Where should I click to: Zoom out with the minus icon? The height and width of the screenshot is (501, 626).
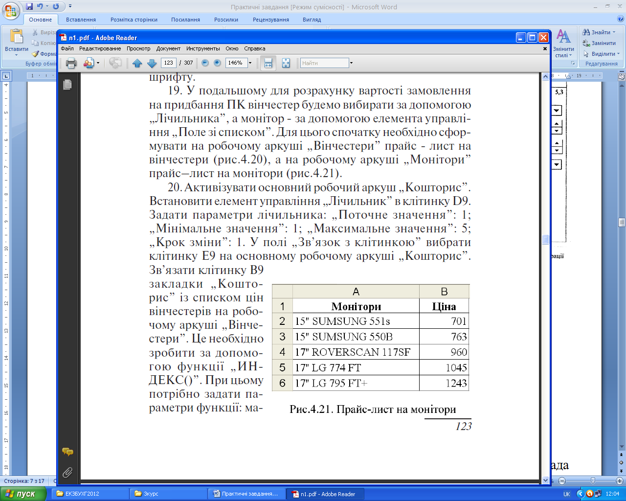[x=205, y=63]
